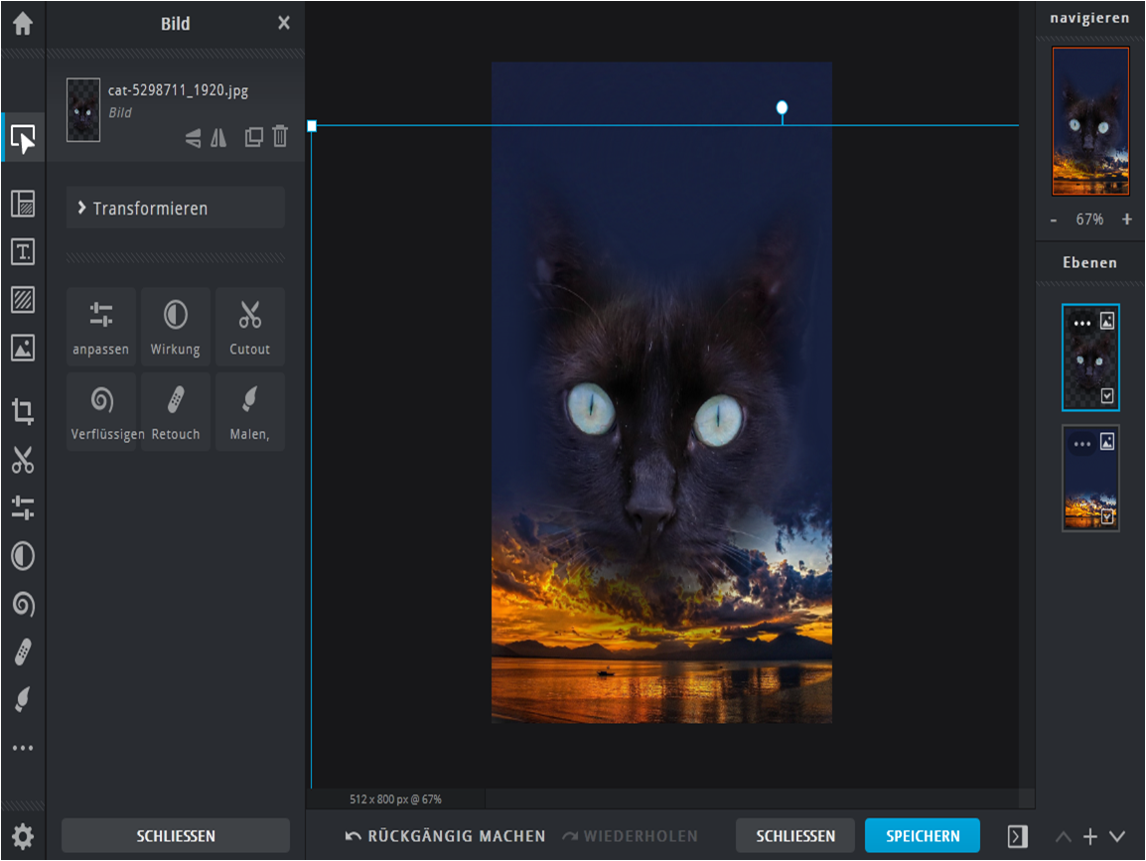Click SCHLIESSEN next to SPEICHERN

pyautogui.click(x=795, y=835)
